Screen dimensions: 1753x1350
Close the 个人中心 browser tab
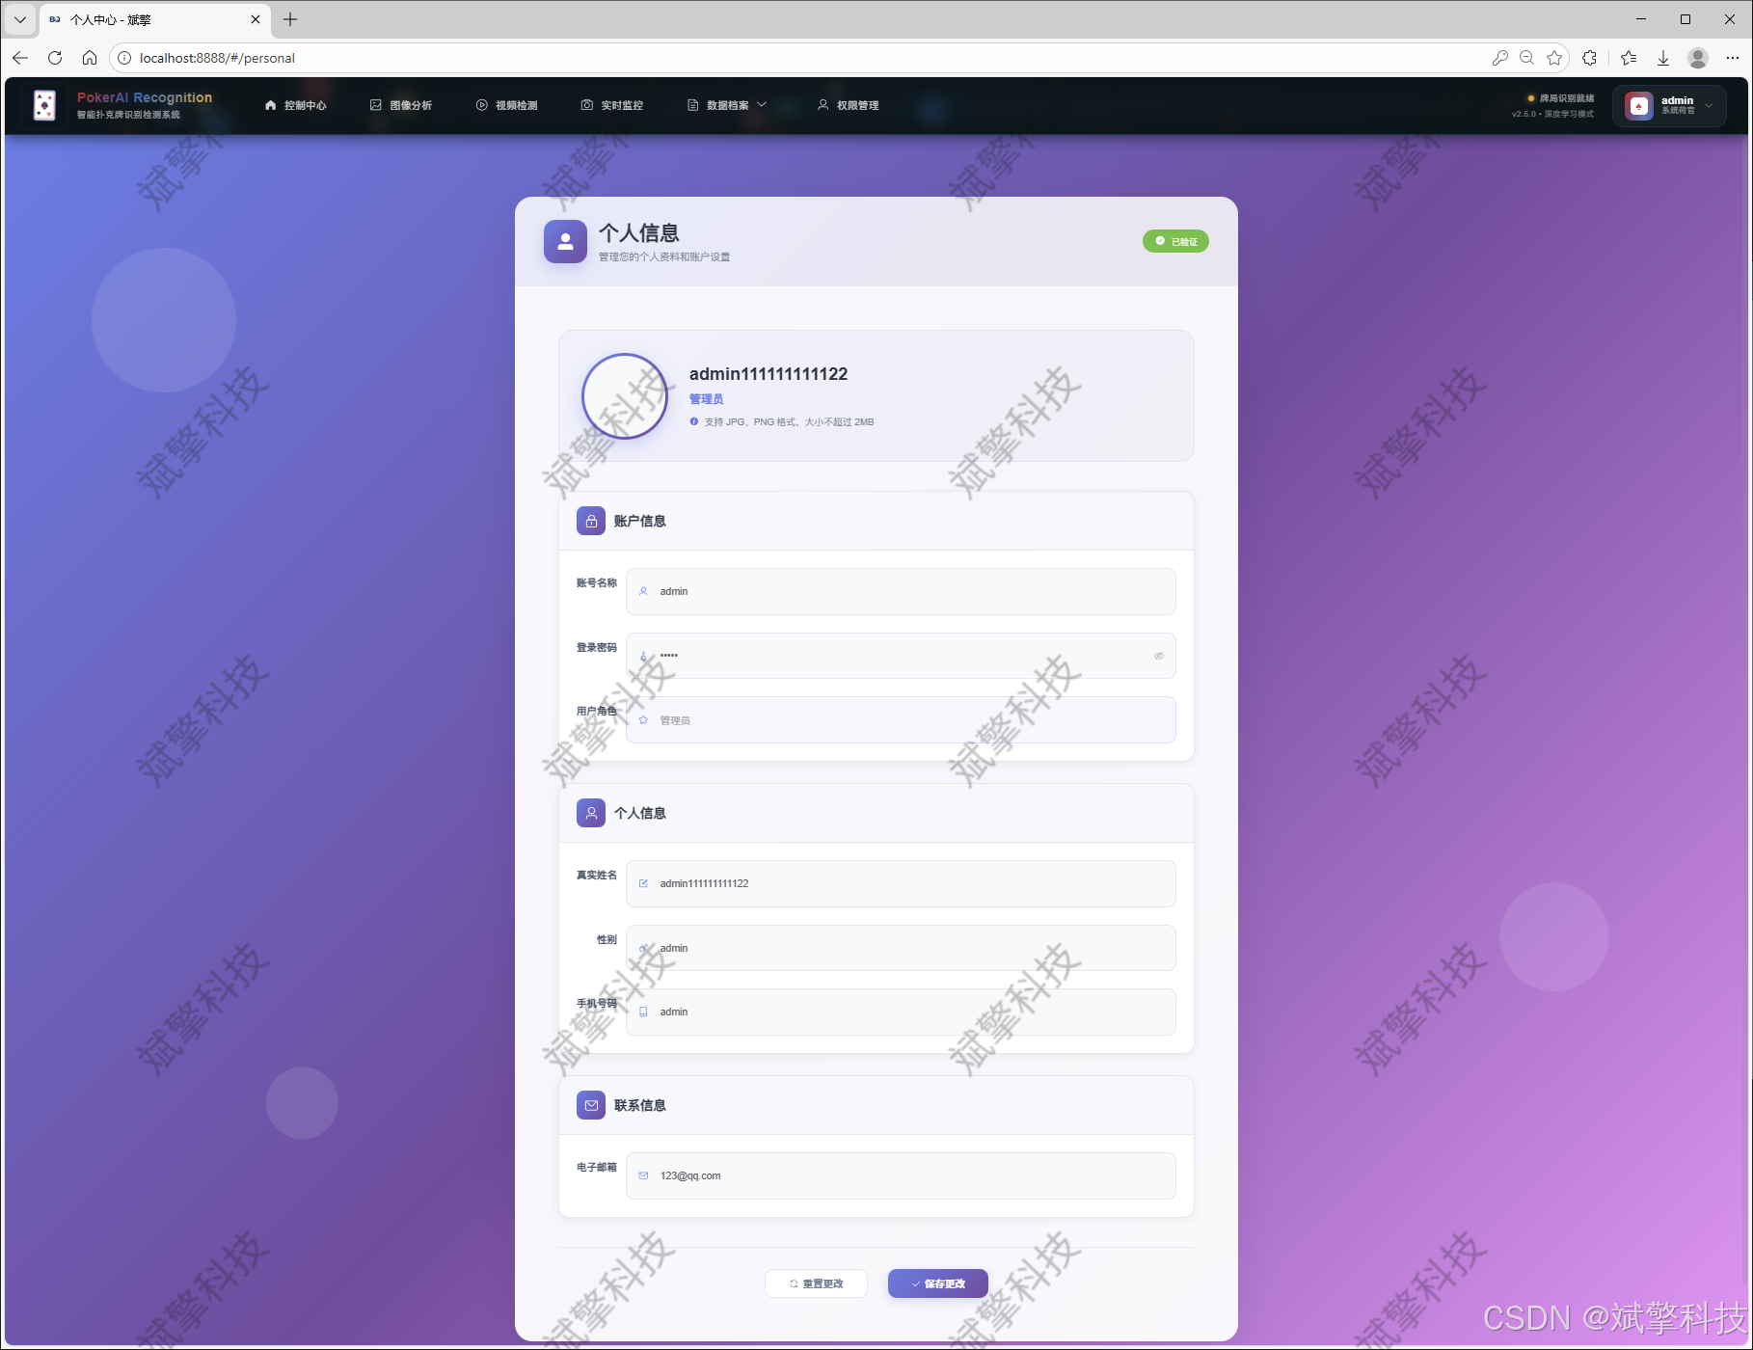coord(256,19)
